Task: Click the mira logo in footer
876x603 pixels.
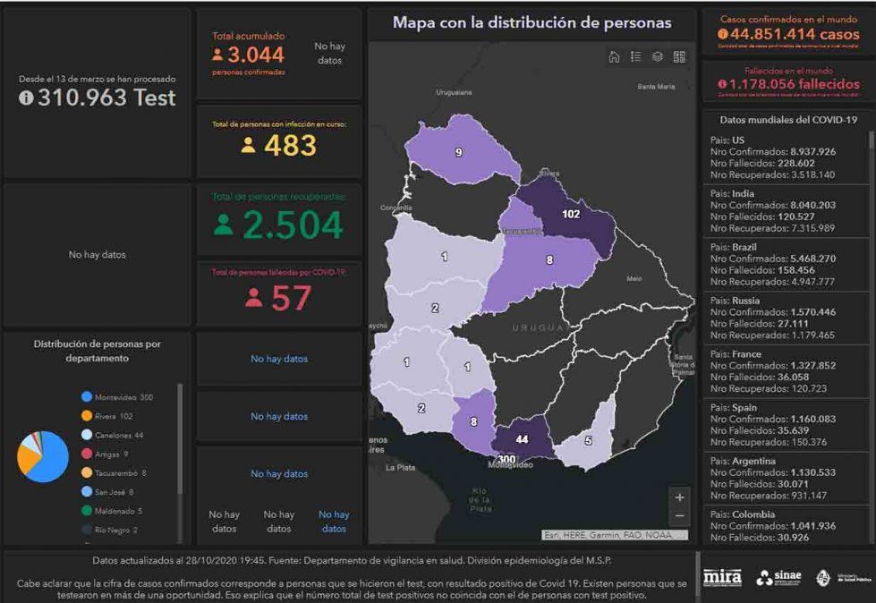Action: coord(722,578)
